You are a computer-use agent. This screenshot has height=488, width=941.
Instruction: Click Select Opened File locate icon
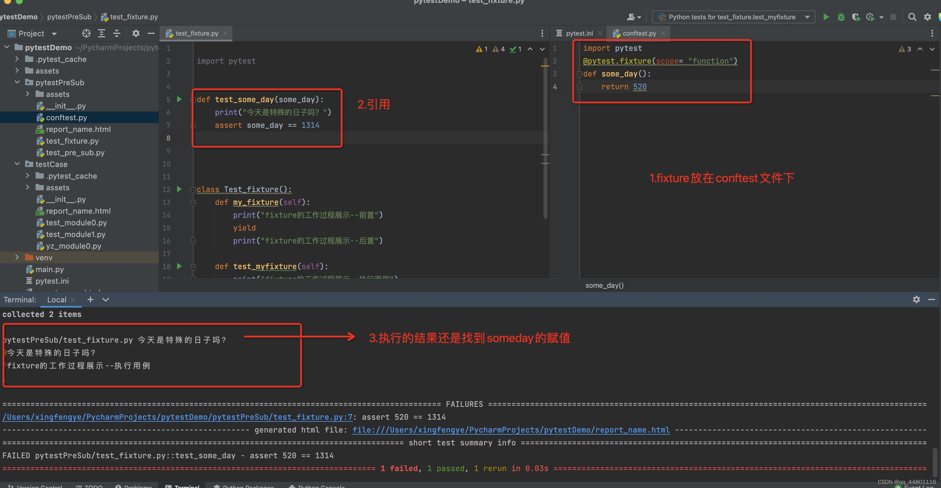click(x=86, y=33)
